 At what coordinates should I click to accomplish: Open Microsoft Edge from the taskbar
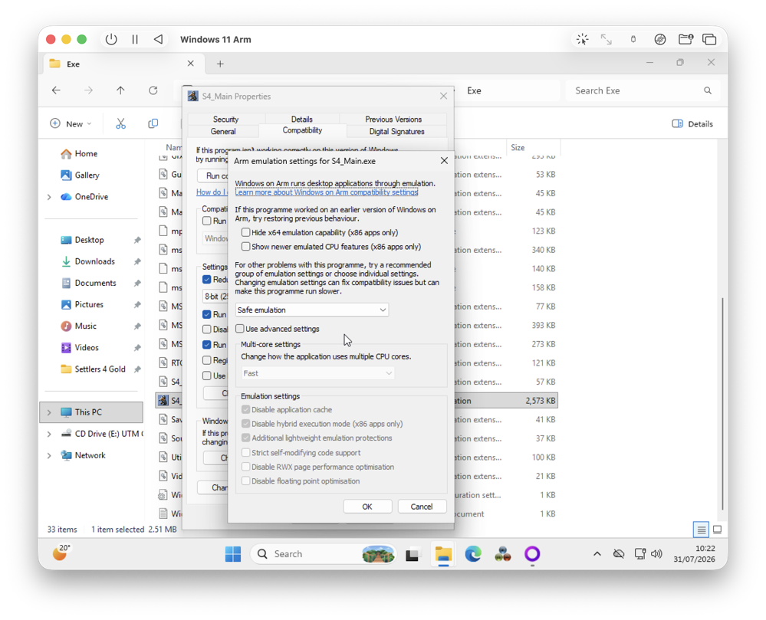tap(473, 554)
